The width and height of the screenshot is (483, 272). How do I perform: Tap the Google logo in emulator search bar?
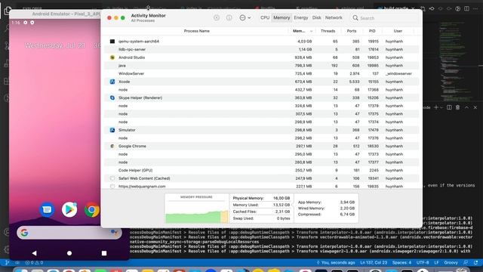coord(24,233)
